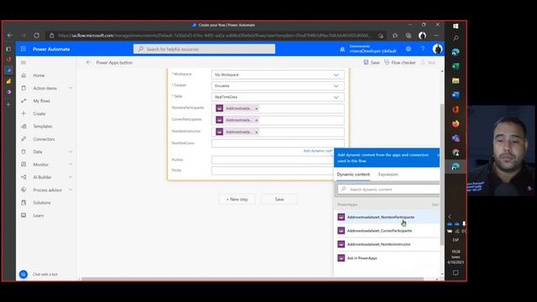
Task: Click the search for helpful resources box
Action: 204,49
